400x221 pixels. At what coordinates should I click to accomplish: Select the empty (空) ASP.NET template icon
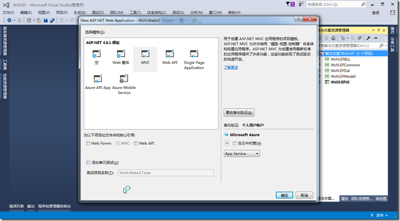pos(96,54)
